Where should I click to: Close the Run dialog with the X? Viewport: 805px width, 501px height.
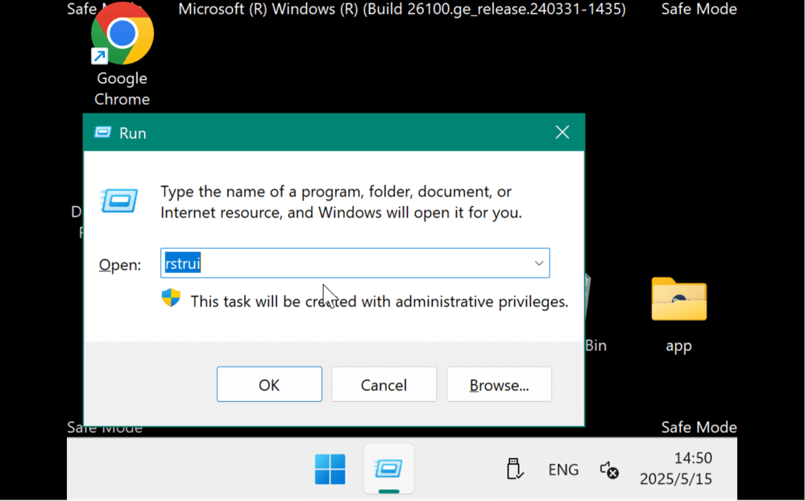[x=562, y=132]
